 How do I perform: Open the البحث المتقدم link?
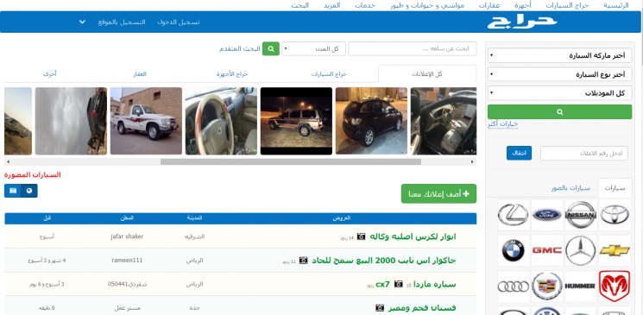click(239, 49)
